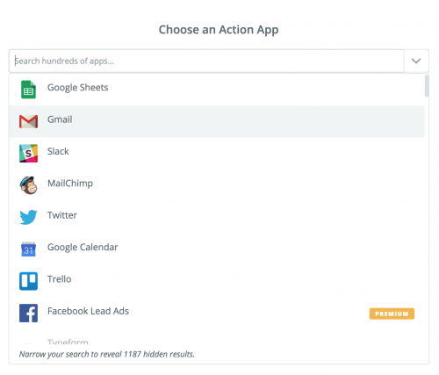Image resolution: width=439 pixels, height=375 pixels.
Task: Select Google Sheets from the list
Action: click(x=217, y=90)
